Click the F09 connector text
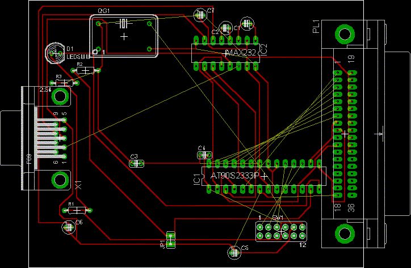 pos(28,159)
